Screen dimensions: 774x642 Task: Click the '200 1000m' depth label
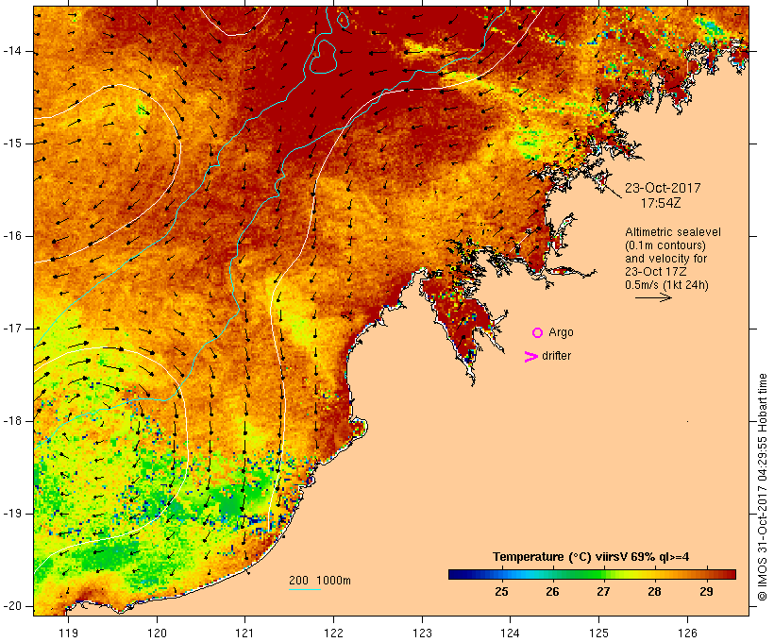click(320, 581)
